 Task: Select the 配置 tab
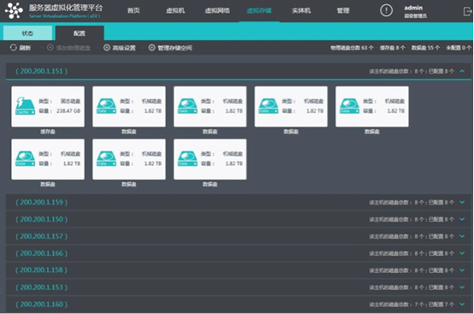(80, 33)
